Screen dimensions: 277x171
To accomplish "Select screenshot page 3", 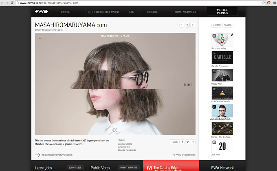I will (x=193, y=25).
